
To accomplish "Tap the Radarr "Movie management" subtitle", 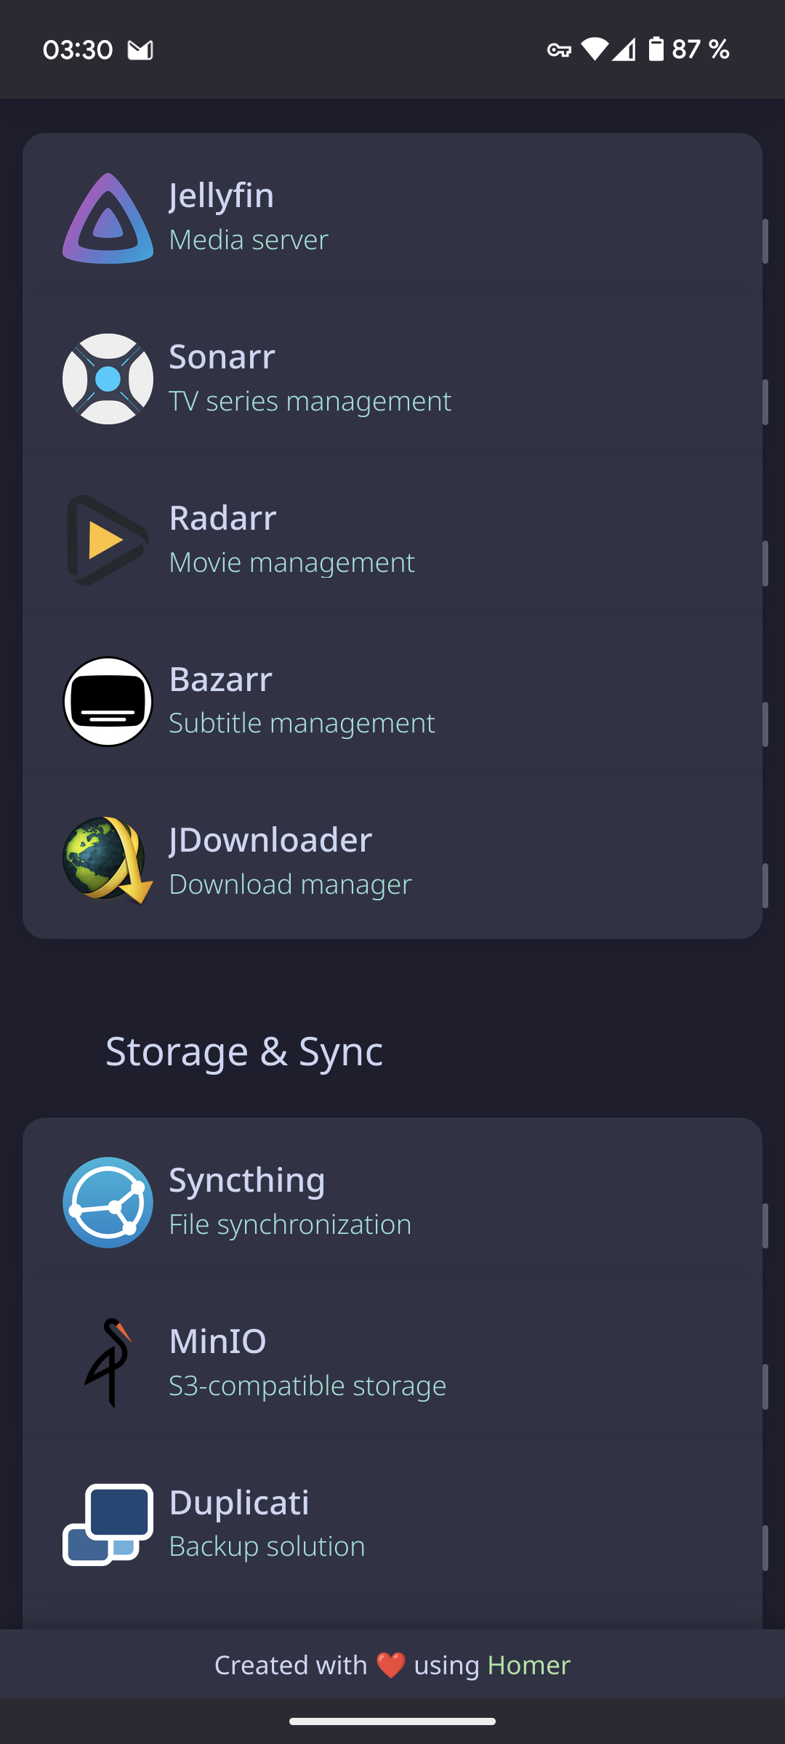I will coord(291,562).
